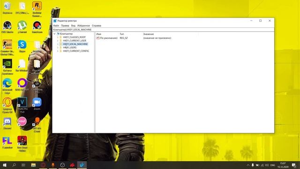Select the (По умолчанию) value entry
300x169 pixels.
pyautogui.click(x=107, y=38)
